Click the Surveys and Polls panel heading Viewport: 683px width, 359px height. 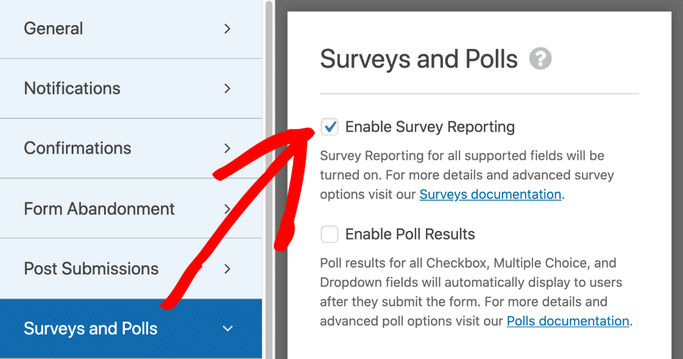(x=419, y=59)
